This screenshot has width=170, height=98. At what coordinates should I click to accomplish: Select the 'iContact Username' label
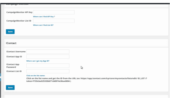pyautogui.click(x=16, y=52)
